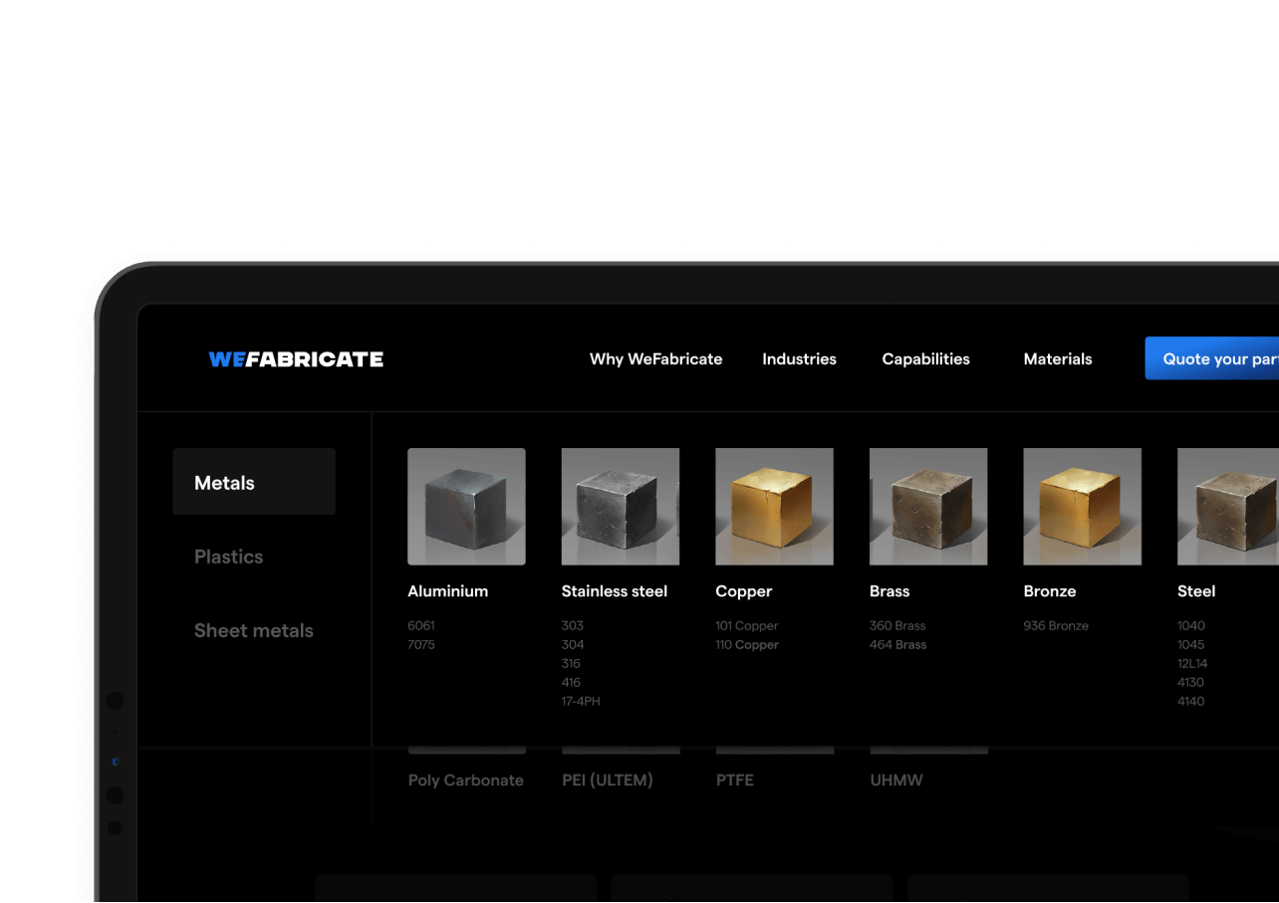
Task: Click the Steel cube thumbnail
Action: click(1228, 507)
